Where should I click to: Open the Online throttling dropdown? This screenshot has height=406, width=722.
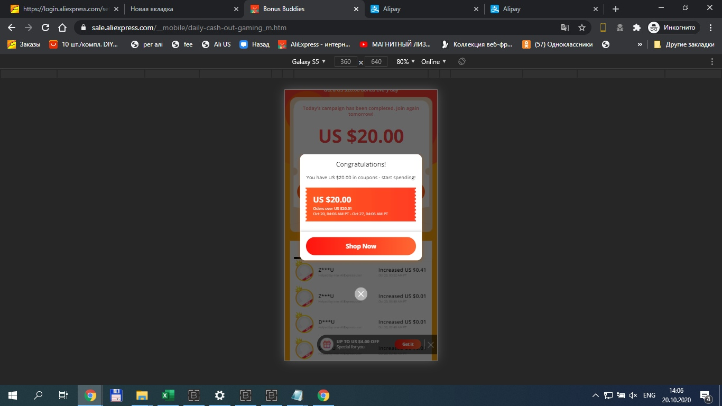coord(433,62)
